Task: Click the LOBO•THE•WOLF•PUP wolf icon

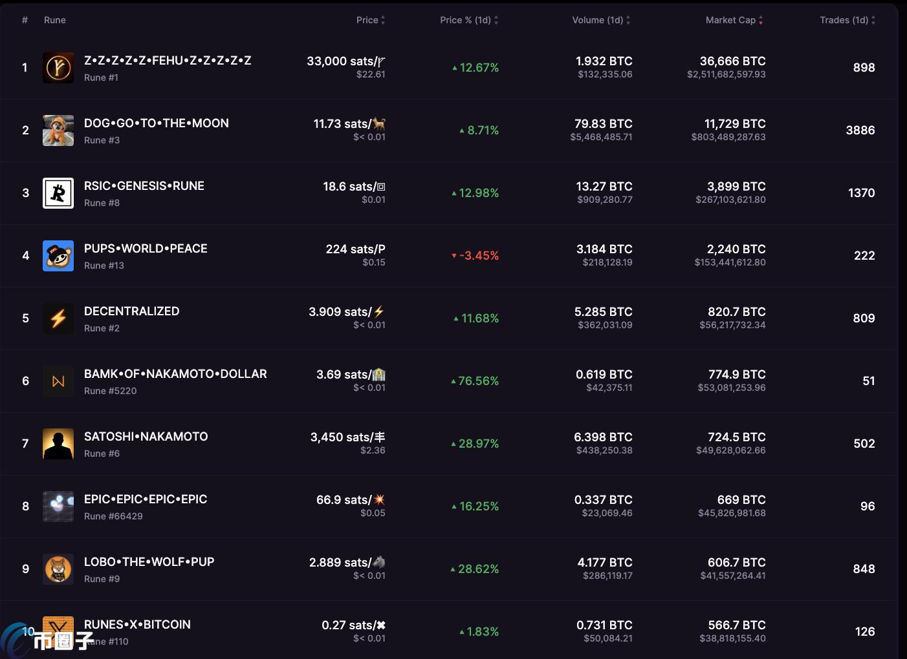Action: coord(58,569)
